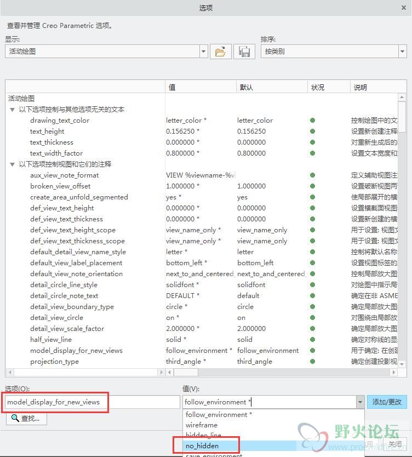
Task: Click the 默认 column header
Action: 272,87
